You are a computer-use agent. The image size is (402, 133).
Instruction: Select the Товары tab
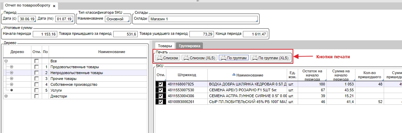165,46
